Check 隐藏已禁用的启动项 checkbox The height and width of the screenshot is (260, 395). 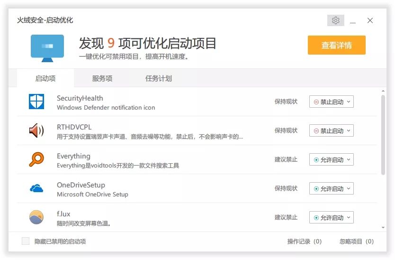click(x=26, y=241)
